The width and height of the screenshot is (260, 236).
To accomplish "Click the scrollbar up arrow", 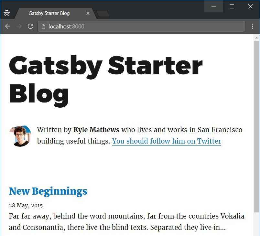I will pos(256,38).
